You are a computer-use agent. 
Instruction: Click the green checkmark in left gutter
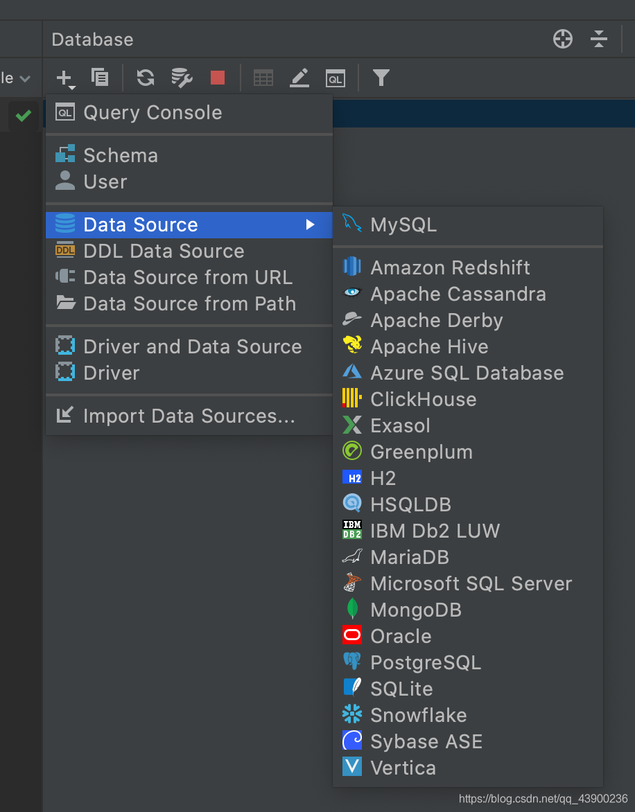coord(24,115)
